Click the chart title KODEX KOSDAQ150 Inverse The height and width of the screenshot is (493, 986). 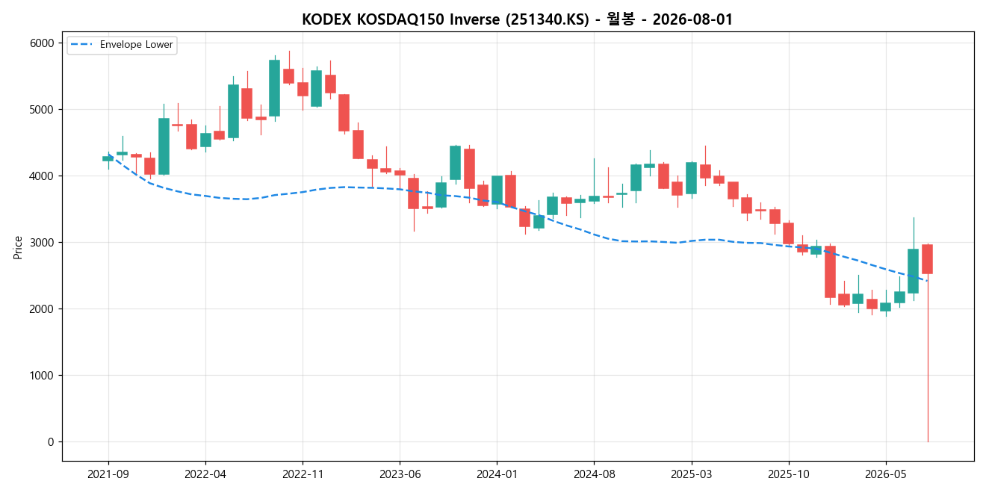click(517, 19)
